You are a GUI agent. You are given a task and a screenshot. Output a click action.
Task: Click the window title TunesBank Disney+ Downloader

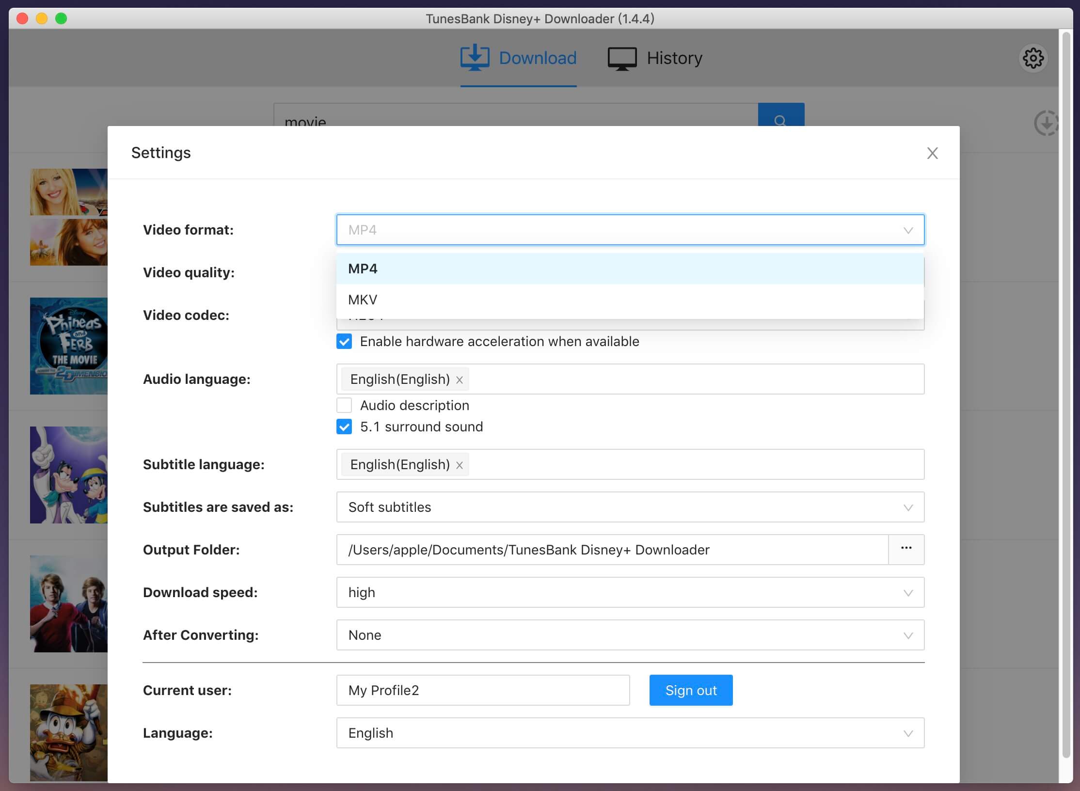click(x=540, y=19)
